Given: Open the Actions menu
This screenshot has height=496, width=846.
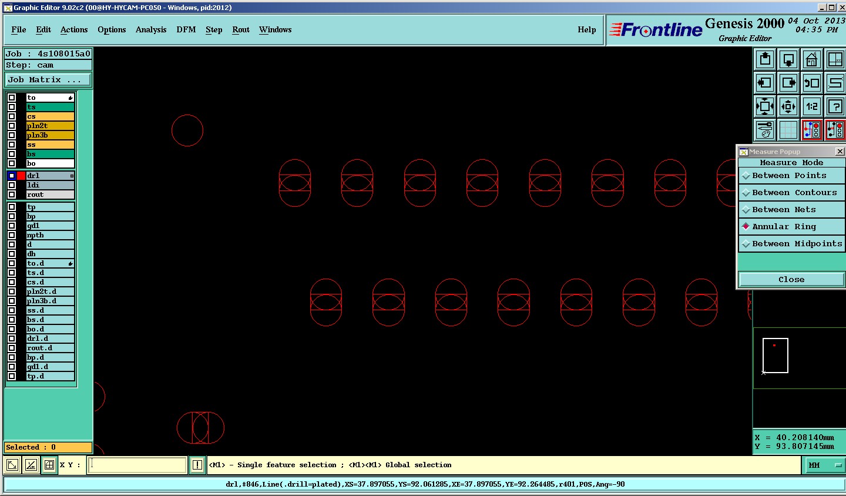Looking at the screenshot, I should point(74,30).
